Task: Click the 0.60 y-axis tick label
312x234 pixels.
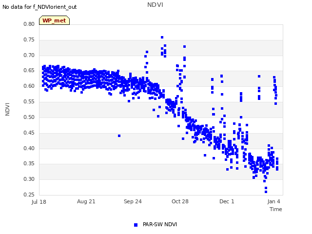Action: [x=29, y=86]
